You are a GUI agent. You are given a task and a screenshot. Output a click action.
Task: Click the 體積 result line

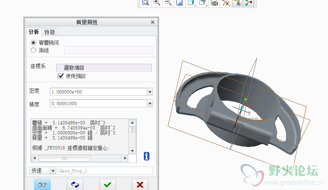(69, 123)
